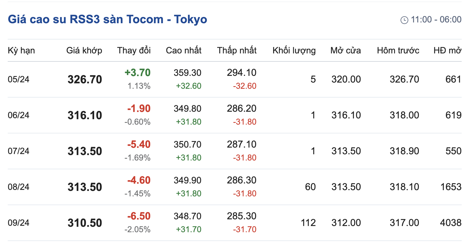Click the 310.50 matched price
Viewport: 472px width, 242px height.
point(85,223)
